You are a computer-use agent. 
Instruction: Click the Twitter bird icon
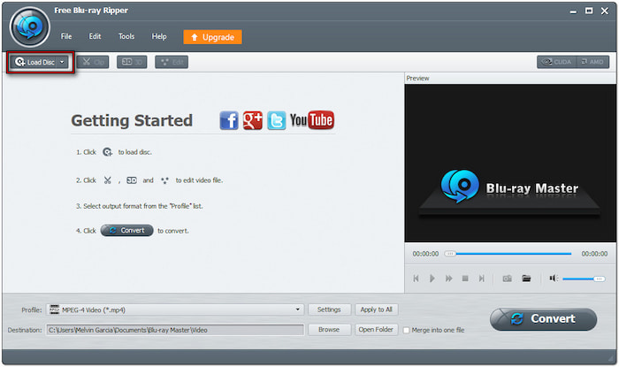tap(277, 121)
